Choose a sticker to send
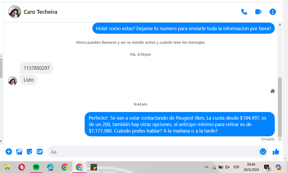This screenshot has height=173, width=288. (29, 152)
